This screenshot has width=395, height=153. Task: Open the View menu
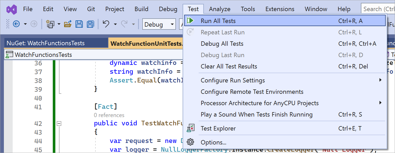70,9
